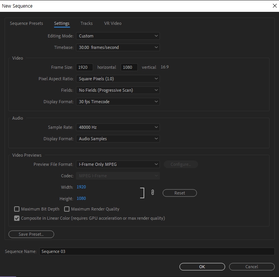Click the vertical frame size field 1080

(x=129, y=67)
